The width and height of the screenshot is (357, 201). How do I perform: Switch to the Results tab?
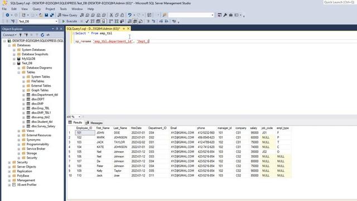75,123
